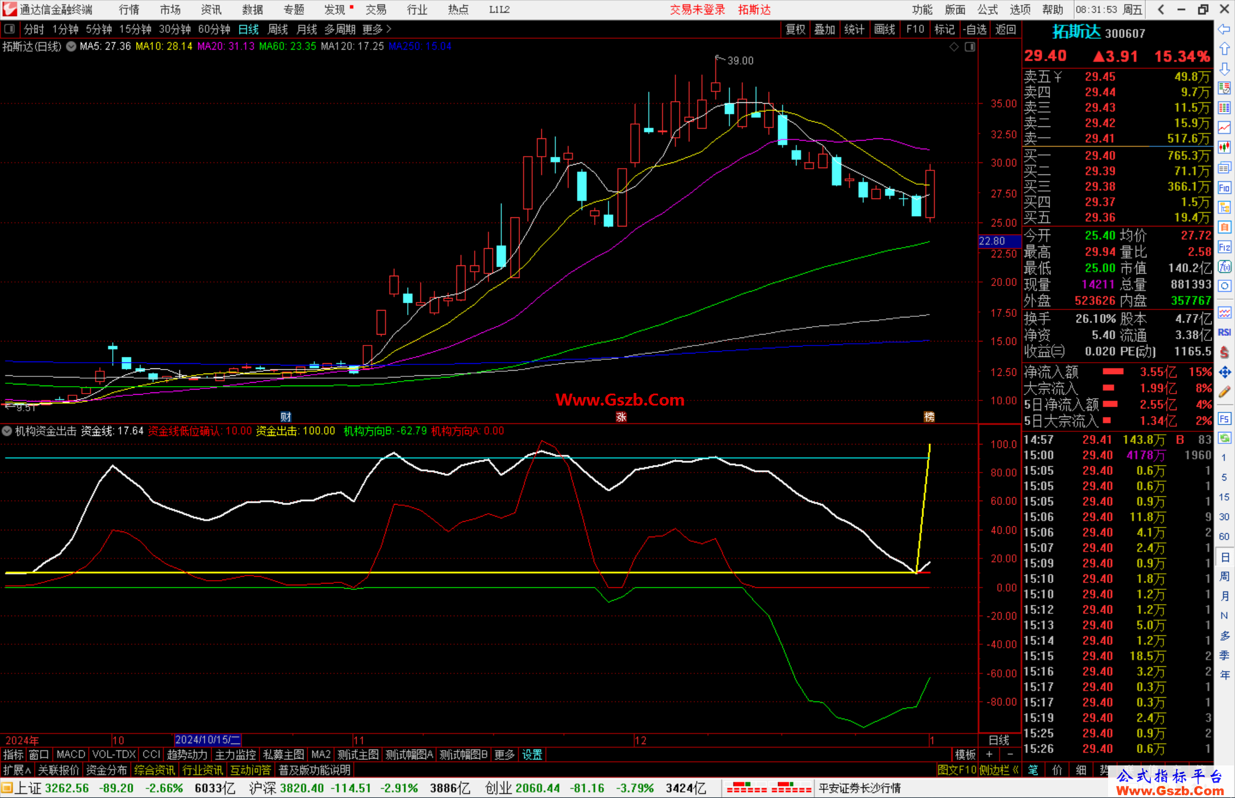Click the 设置 indicator settings link
The image size is (1235, 798).
click(x=532, y=755)
